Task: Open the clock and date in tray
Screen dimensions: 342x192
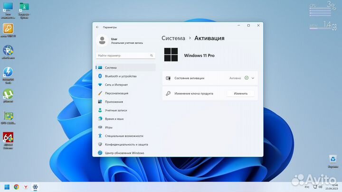Action: pos(332,187)
